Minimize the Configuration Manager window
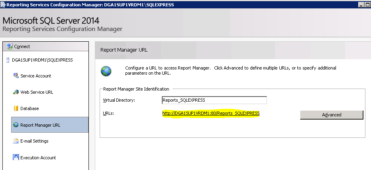371x170 pixels. (x=361, y=5)
